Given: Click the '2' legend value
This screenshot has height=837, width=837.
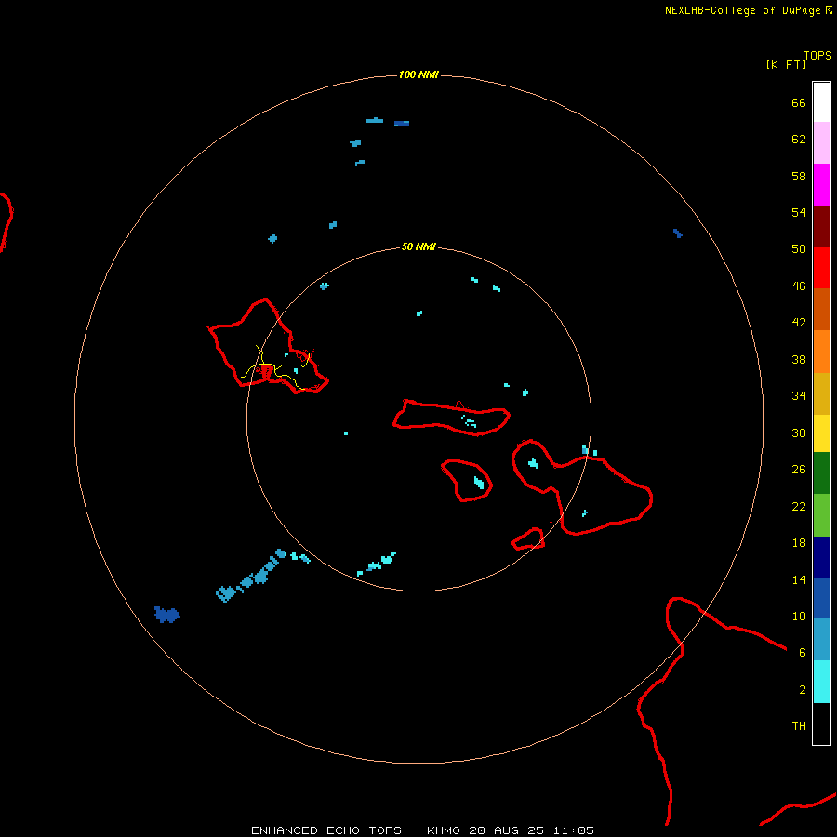Looking at the screenshot, I should [803, 690].
